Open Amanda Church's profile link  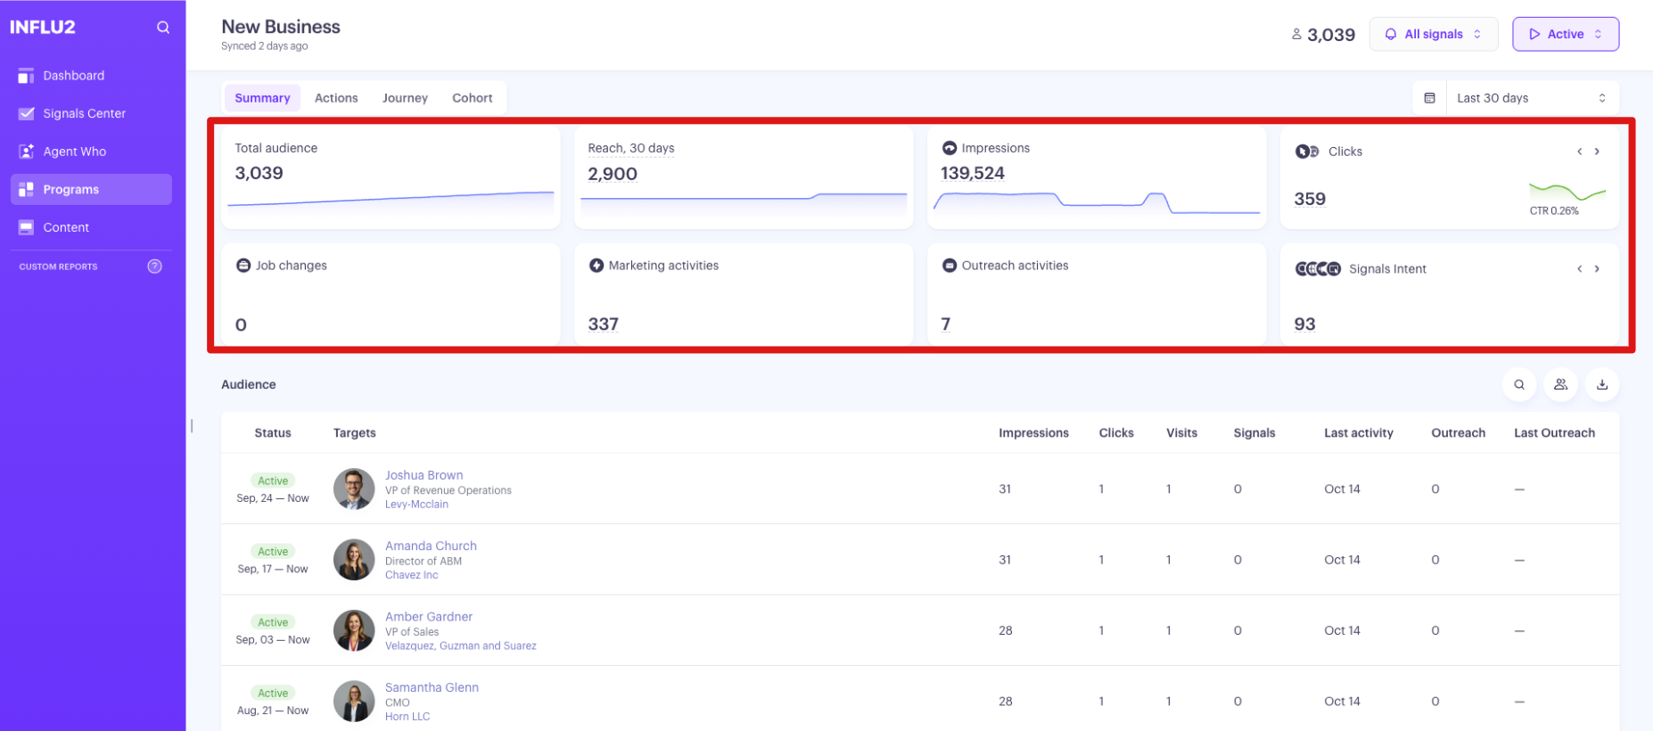(x=431, y=546)
